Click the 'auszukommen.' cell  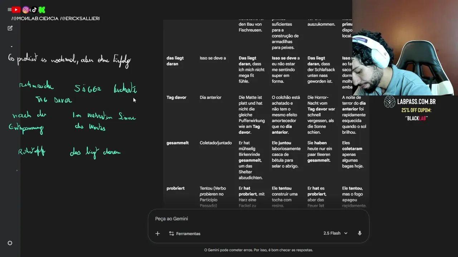(x=321, y=24)
